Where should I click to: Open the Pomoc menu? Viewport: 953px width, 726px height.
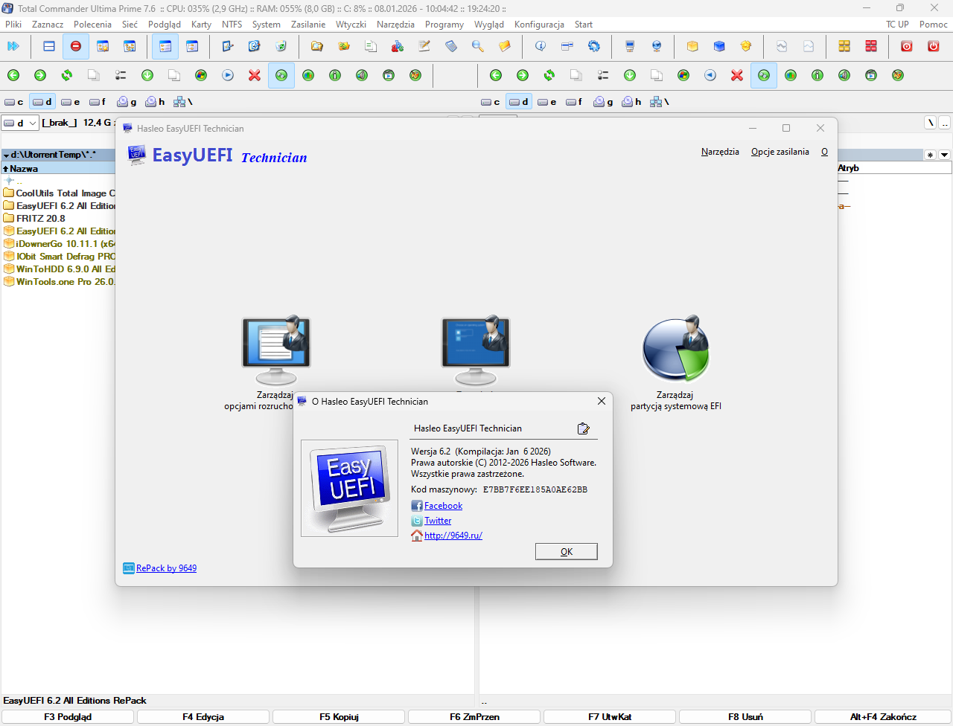934,25
